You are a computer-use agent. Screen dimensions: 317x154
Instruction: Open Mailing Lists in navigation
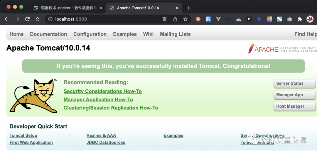point(175,34)
